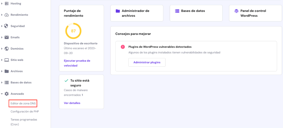The height and width of the screenshot is (128, 283).
Task: Click Ejecutar prueba de velocidad link
Action: 77,63
